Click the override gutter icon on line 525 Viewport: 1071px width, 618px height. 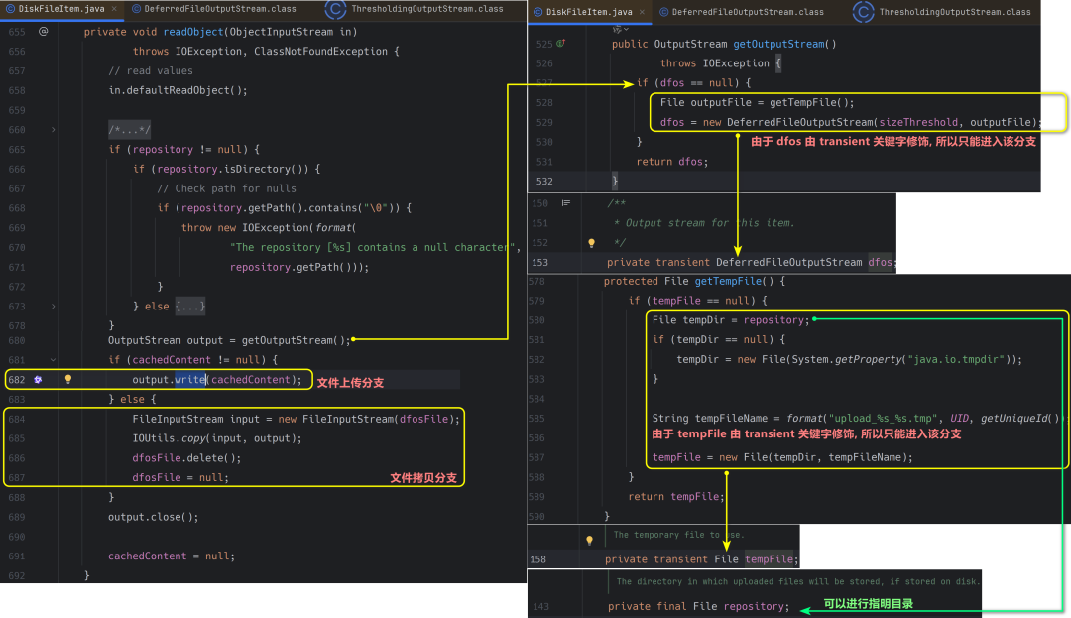point(561,44)
